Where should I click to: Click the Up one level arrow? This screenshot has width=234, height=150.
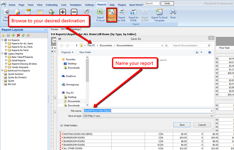click(x=77, y=45)
